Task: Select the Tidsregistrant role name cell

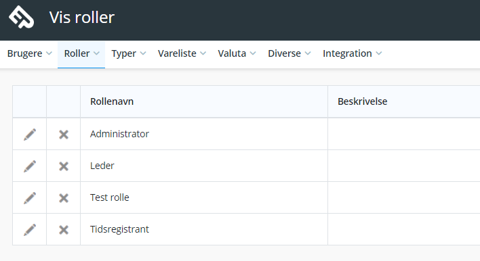Action: point(204,229)
